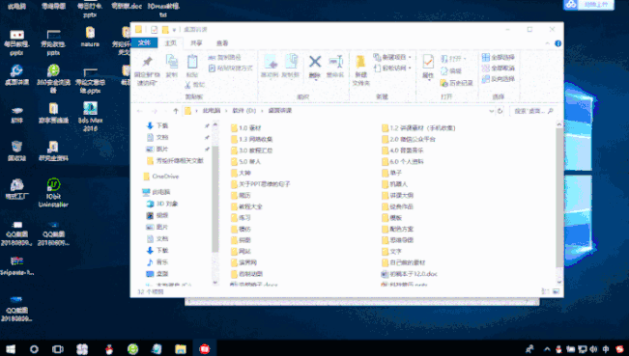Expand the address bar history dropdown

[491, 111]
